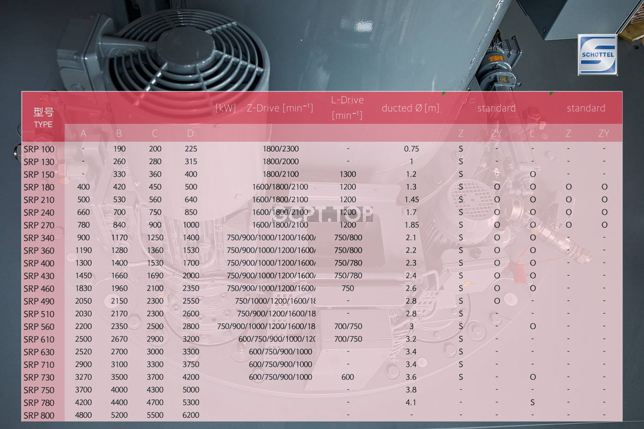Select the S marker for SRP 100 Z column
This screenshot has height=429, width=644.
[460, 149]
